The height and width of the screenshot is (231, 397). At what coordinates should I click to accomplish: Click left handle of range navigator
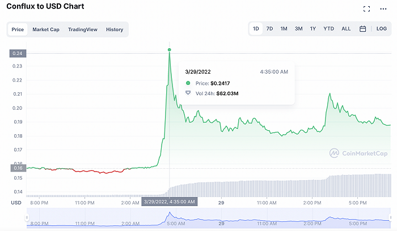coord(27,217)
